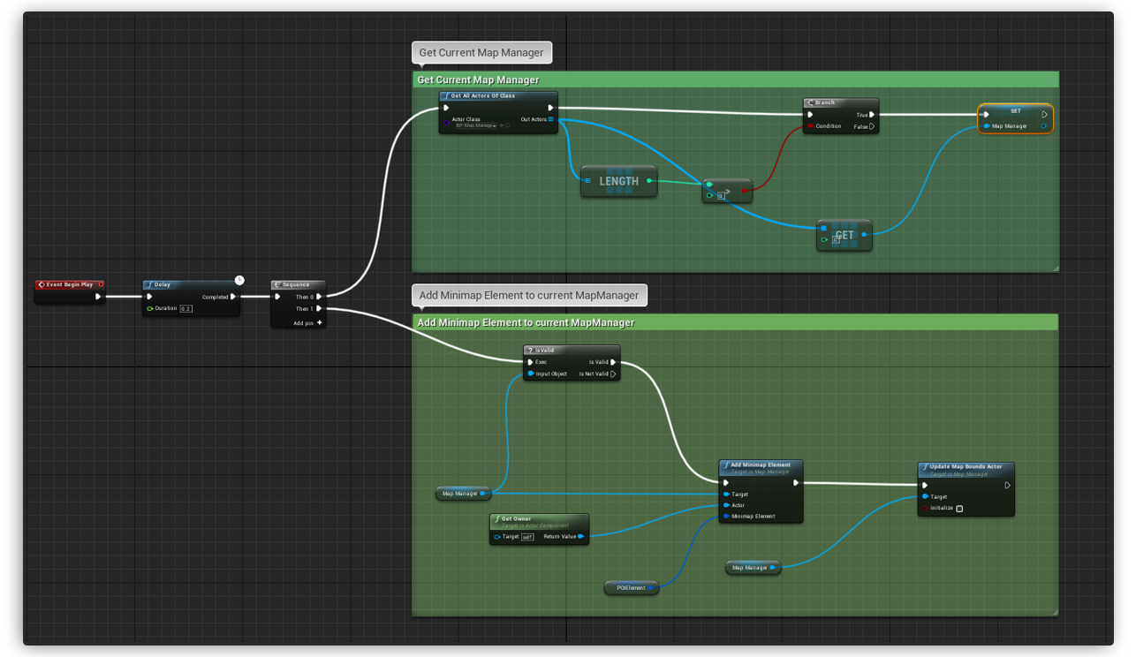Click the Event Begin Play diamond icon
The height and width of the screenshot is (657, 1136).
pos(42,284)
